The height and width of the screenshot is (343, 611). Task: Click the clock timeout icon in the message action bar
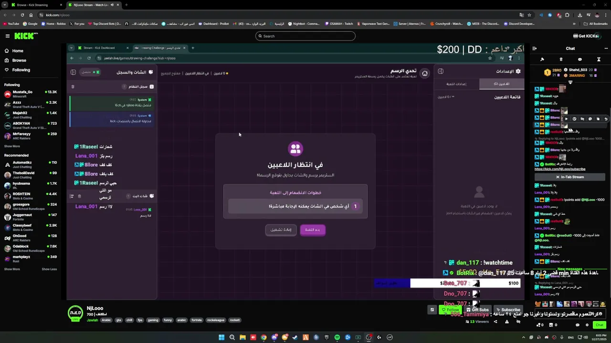[x=574, y=119]
